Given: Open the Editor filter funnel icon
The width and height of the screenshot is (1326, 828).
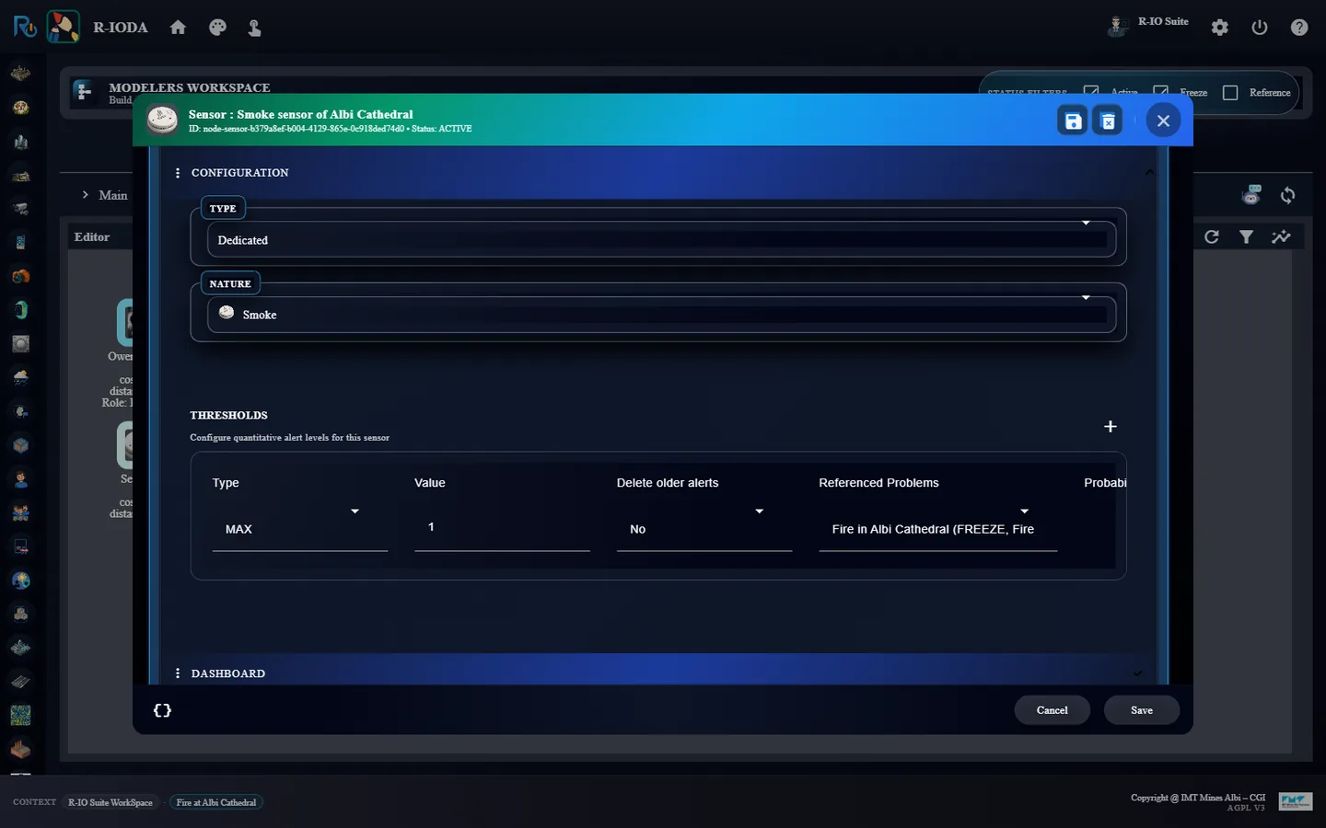Looking at the screenshot, I should (x=1246, y=236).
